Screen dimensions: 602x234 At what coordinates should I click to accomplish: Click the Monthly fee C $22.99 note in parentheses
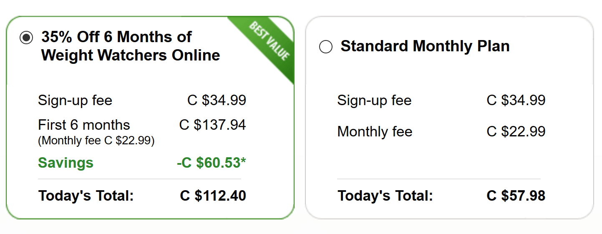tap(96, 141)
